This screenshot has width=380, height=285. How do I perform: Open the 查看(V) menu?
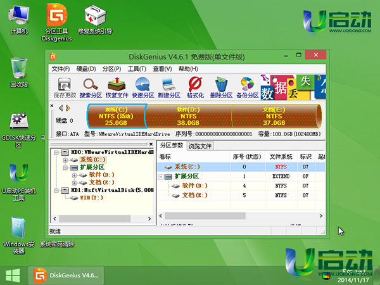[162, 69]
